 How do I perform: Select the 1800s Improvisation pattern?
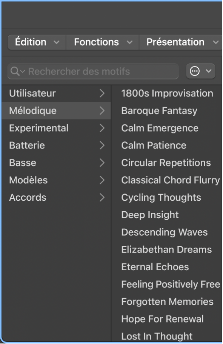pos(167,93)
